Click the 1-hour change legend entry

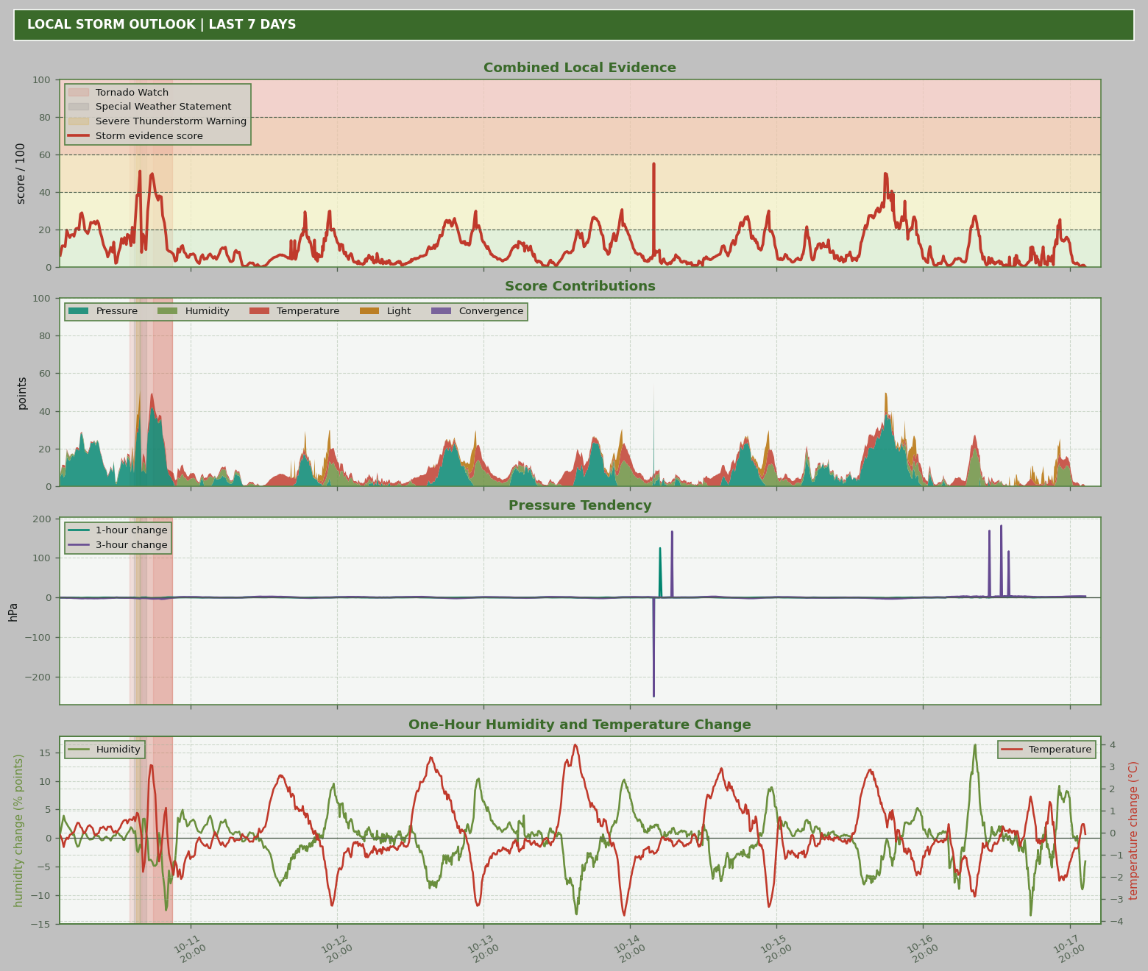pos(118,530)
